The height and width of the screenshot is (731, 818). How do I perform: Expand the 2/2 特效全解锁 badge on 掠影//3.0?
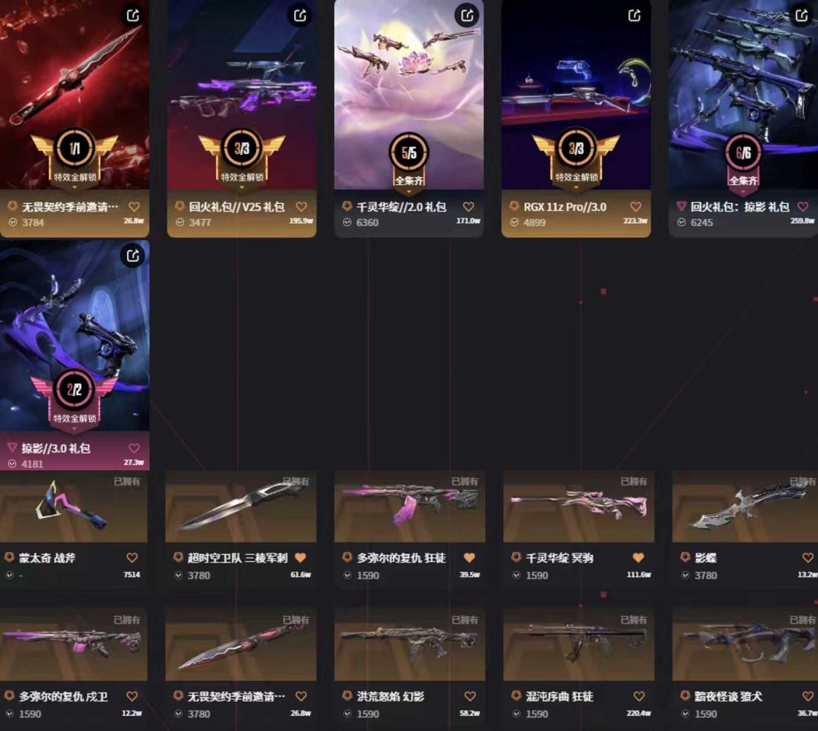coord(74,428)
